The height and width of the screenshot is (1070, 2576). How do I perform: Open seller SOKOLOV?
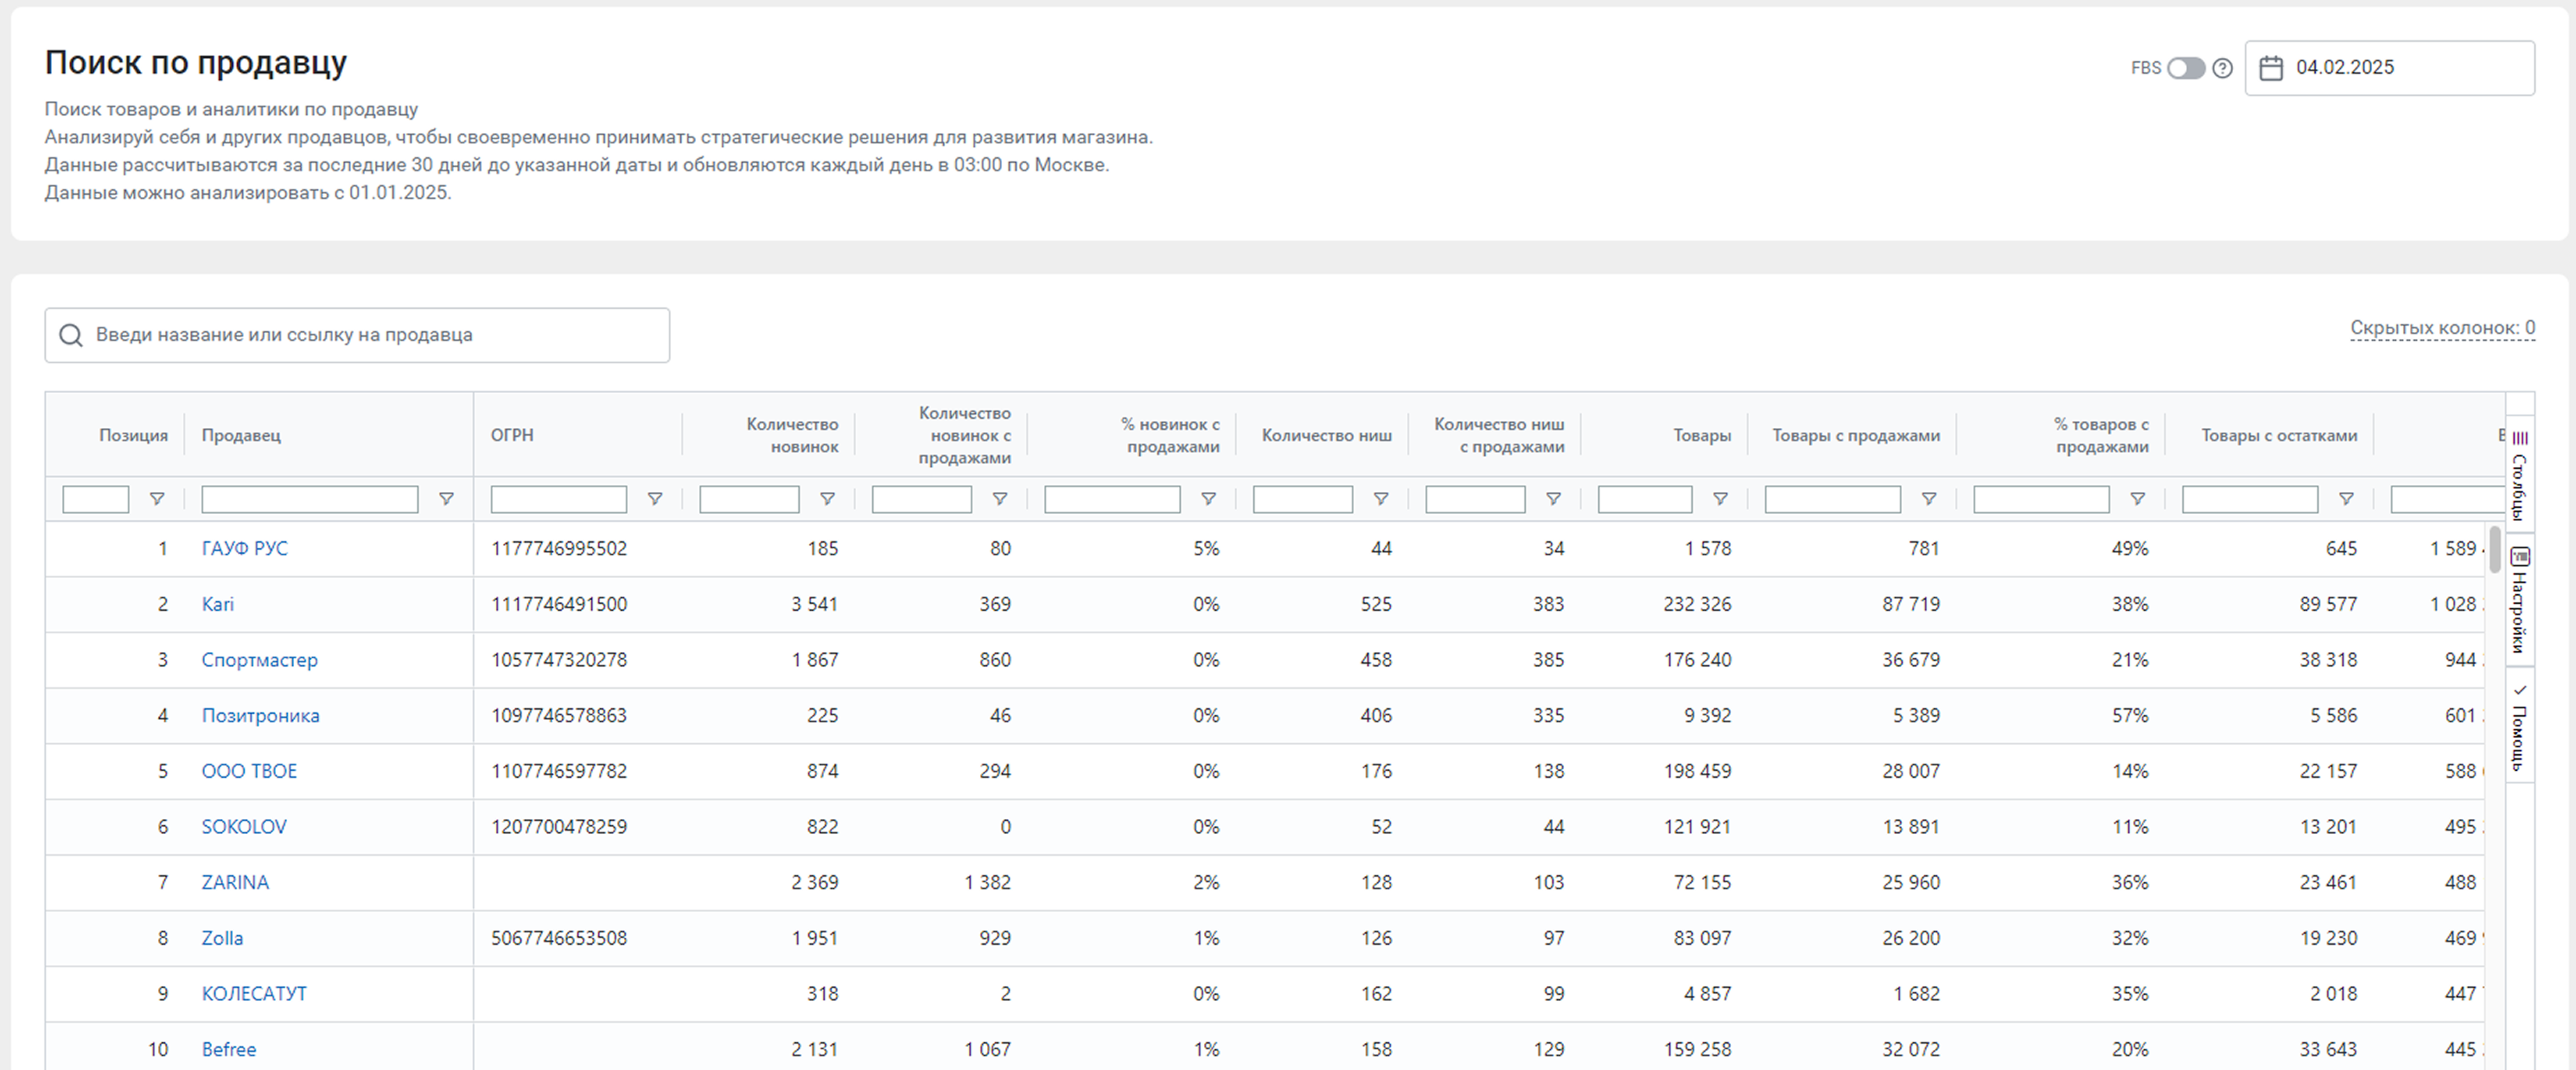244,827
